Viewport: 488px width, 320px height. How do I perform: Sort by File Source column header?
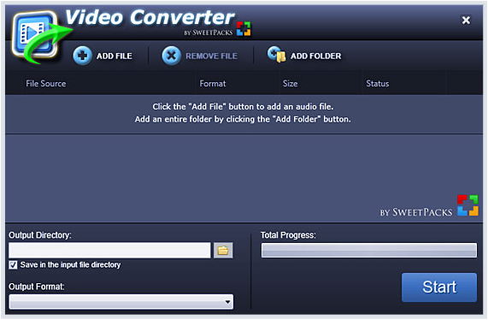[x=46, y=84]
